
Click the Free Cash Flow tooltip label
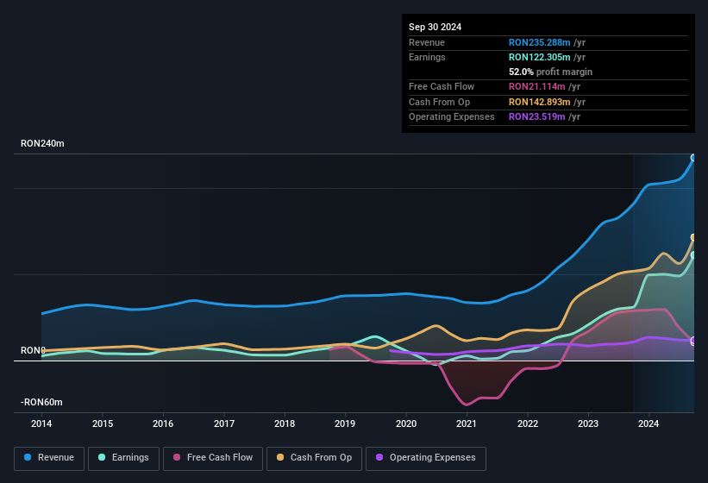442,86
